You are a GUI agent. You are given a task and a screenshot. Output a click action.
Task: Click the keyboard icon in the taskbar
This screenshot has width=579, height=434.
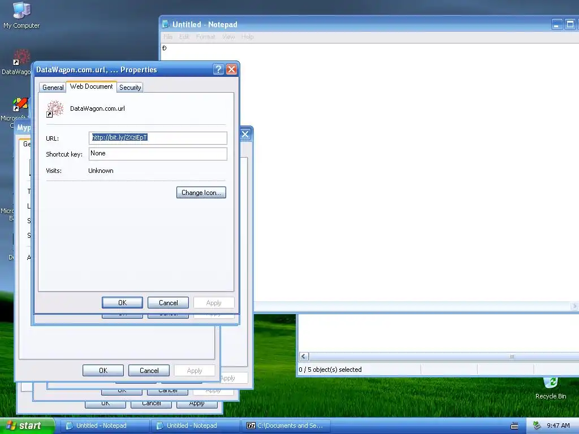(x=514, y=426)
